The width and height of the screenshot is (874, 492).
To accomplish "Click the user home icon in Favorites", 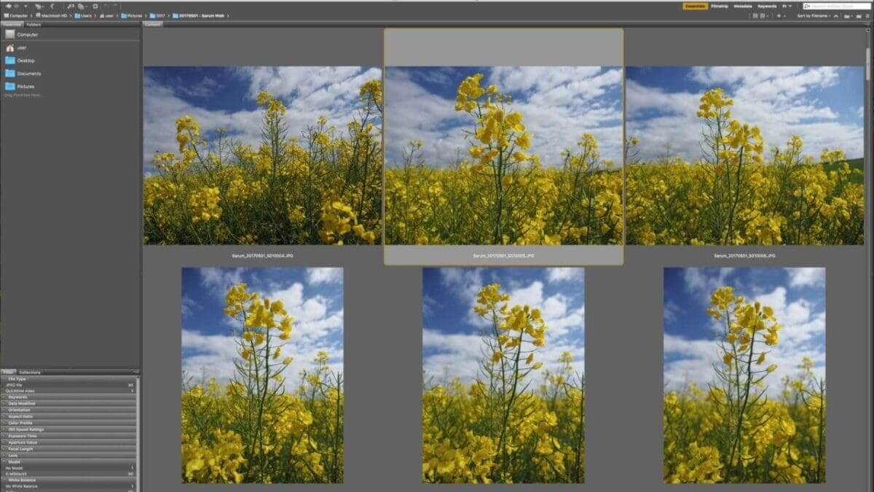I will 10,47.
